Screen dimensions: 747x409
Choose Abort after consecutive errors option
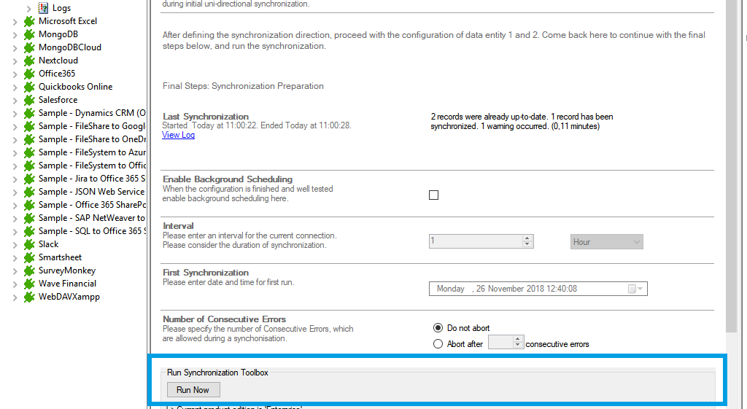pos(438,343)
